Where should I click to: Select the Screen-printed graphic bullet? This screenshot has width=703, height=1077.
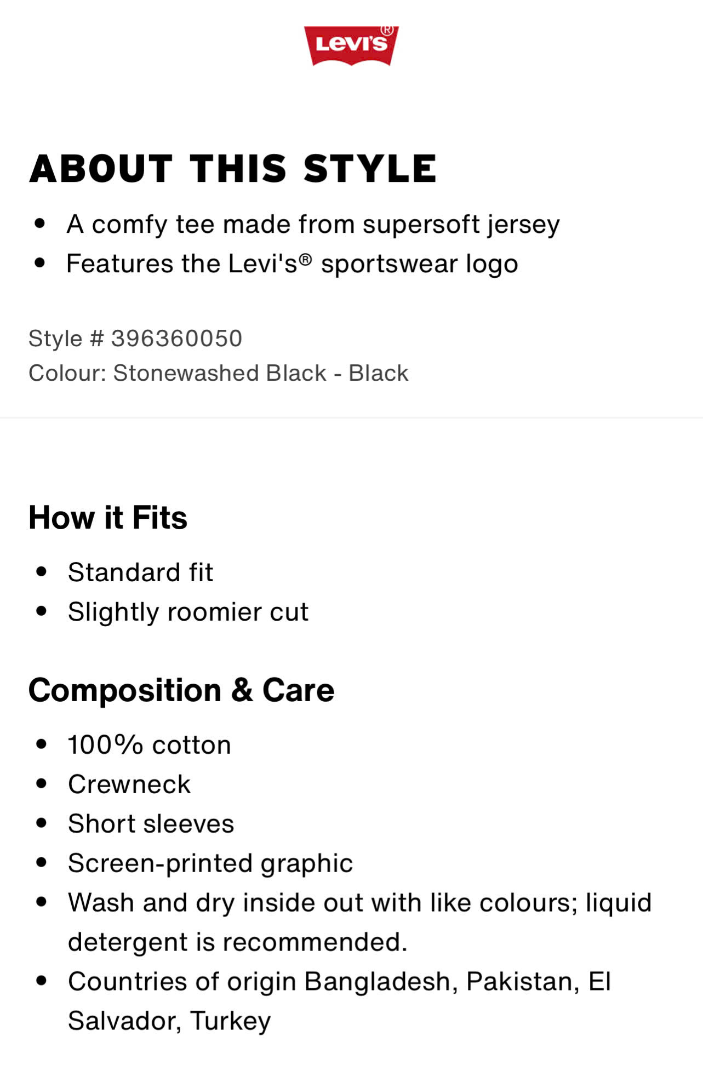(x=210, y=864)
